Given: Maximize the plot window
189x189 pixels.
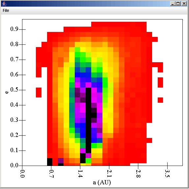Looking at the screenshot, I should click(x=178, y=4).
